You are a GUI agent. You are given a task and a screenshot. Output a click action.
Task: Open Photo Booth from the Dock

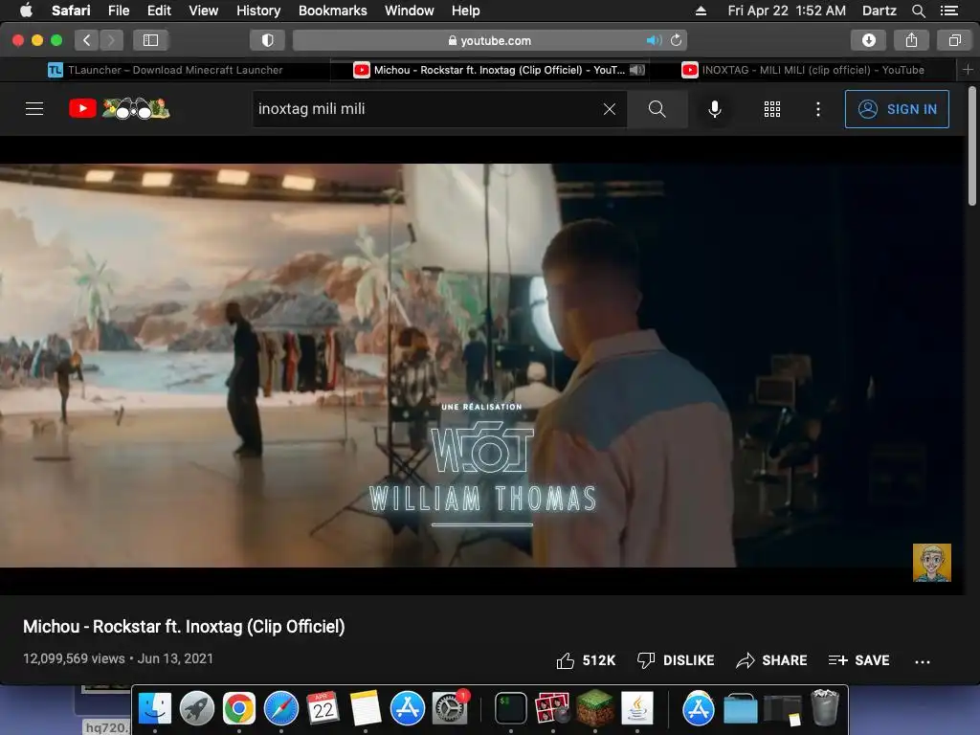pos(552,709)
